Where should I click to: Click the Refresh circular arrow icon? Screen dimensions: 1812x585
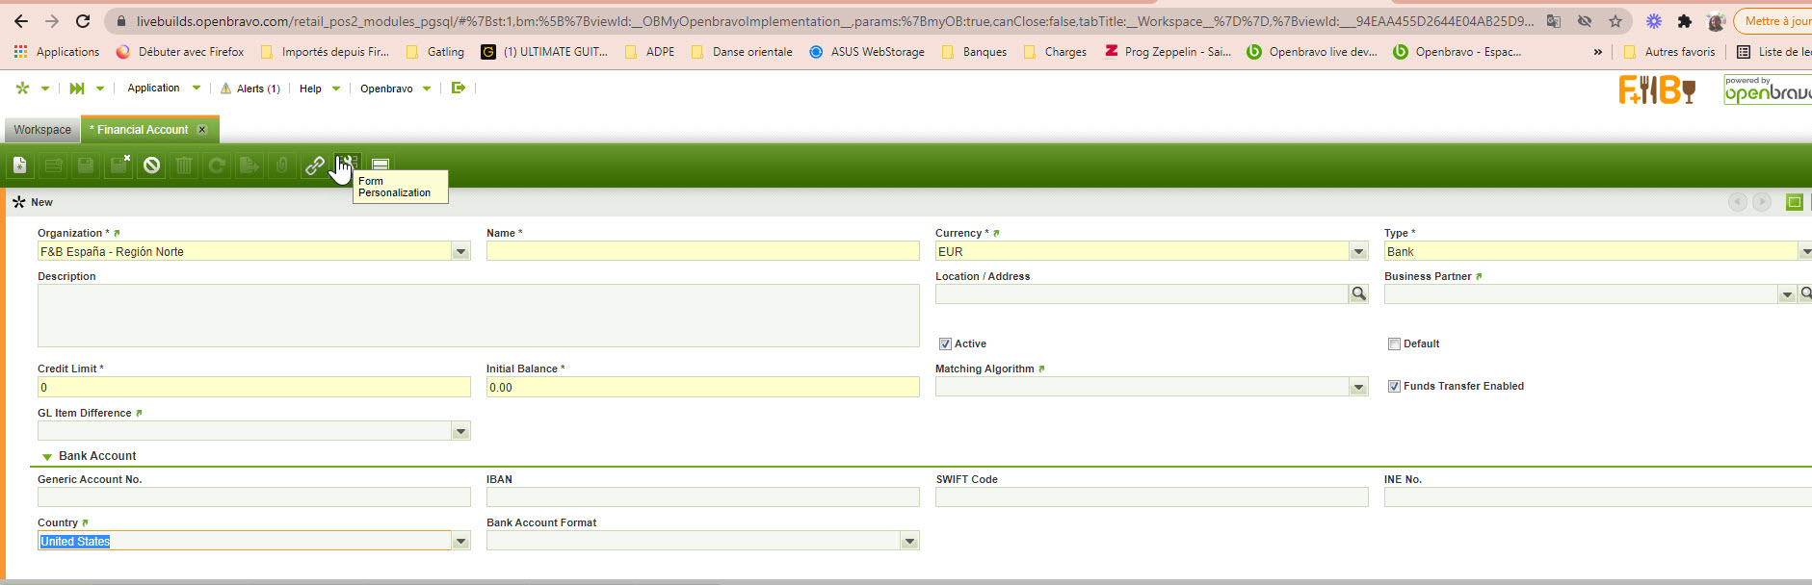[217, 165]
